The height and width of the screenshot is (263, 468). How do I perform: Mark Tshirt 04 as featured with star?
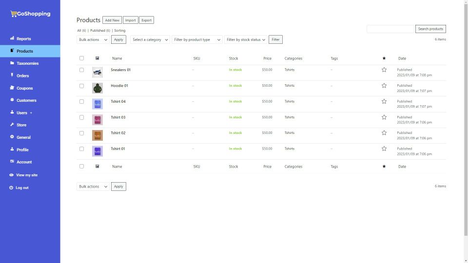click(x=384, y=101)
